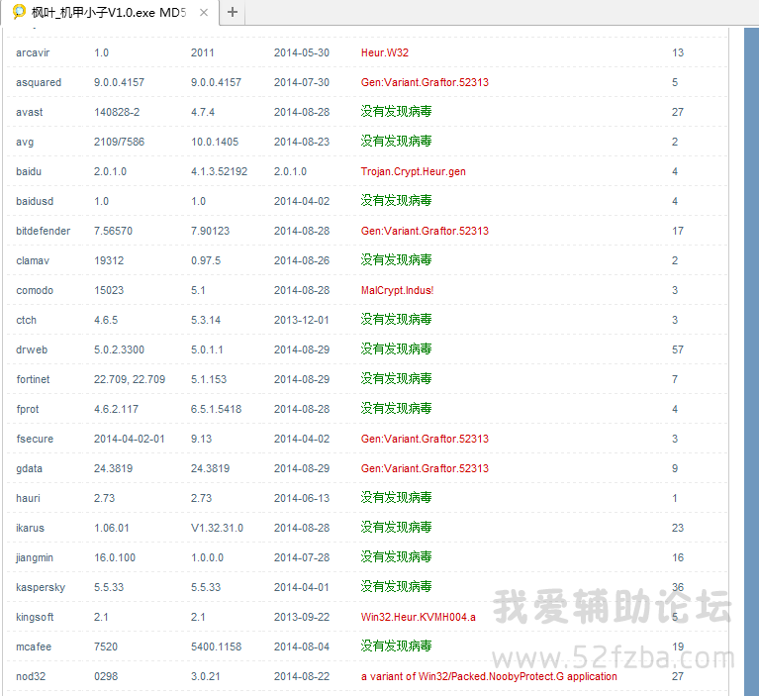This screenshot has width=759, height=696.
Task: Click the avast 没有发现病毒 result
Action: (x=396, y=112)
